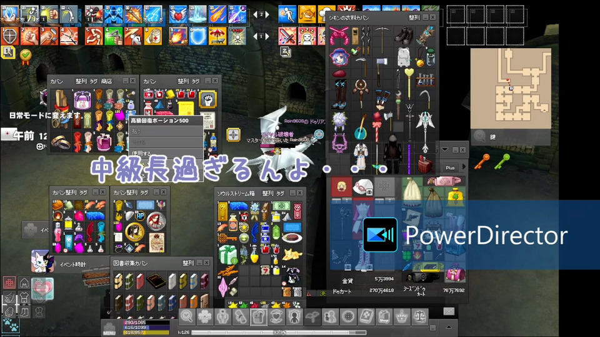Click the arrow right of Plus button

[x=464, y=167]
